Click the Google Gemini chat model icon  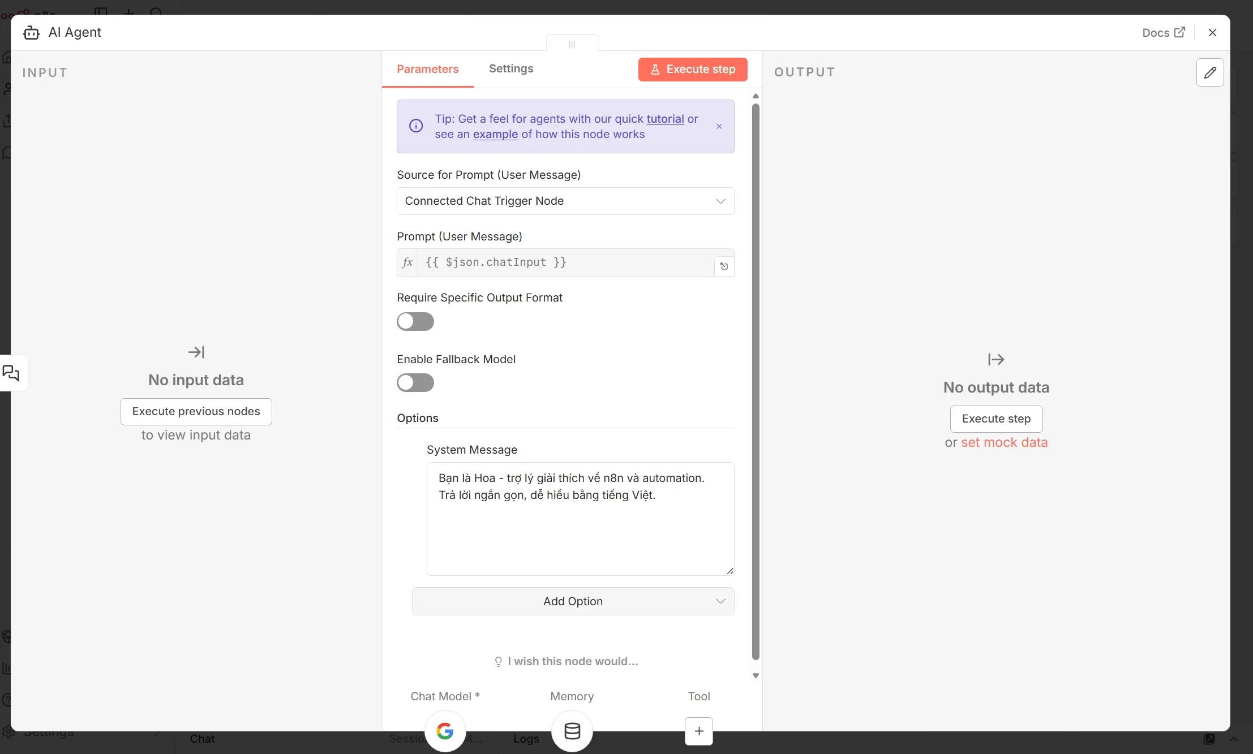click(445, 731)
